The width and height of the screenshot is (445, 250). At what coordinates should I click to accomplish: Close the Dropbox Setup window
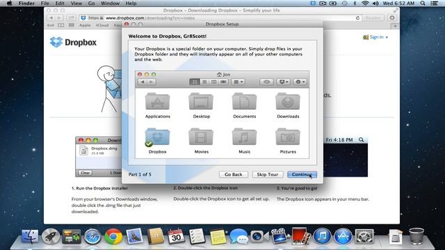tap(127, 24)
